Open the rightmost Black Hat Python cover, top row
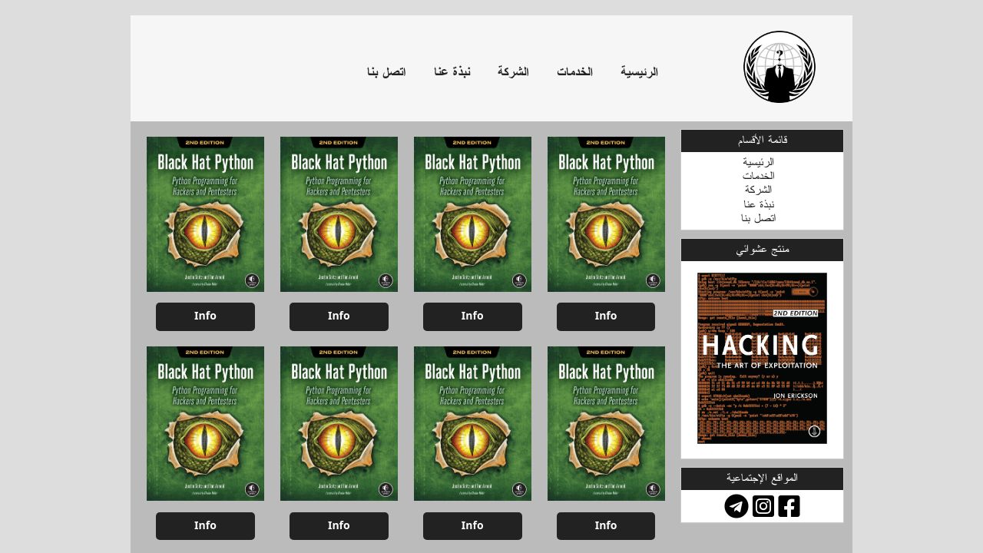 tap(606, 214)
